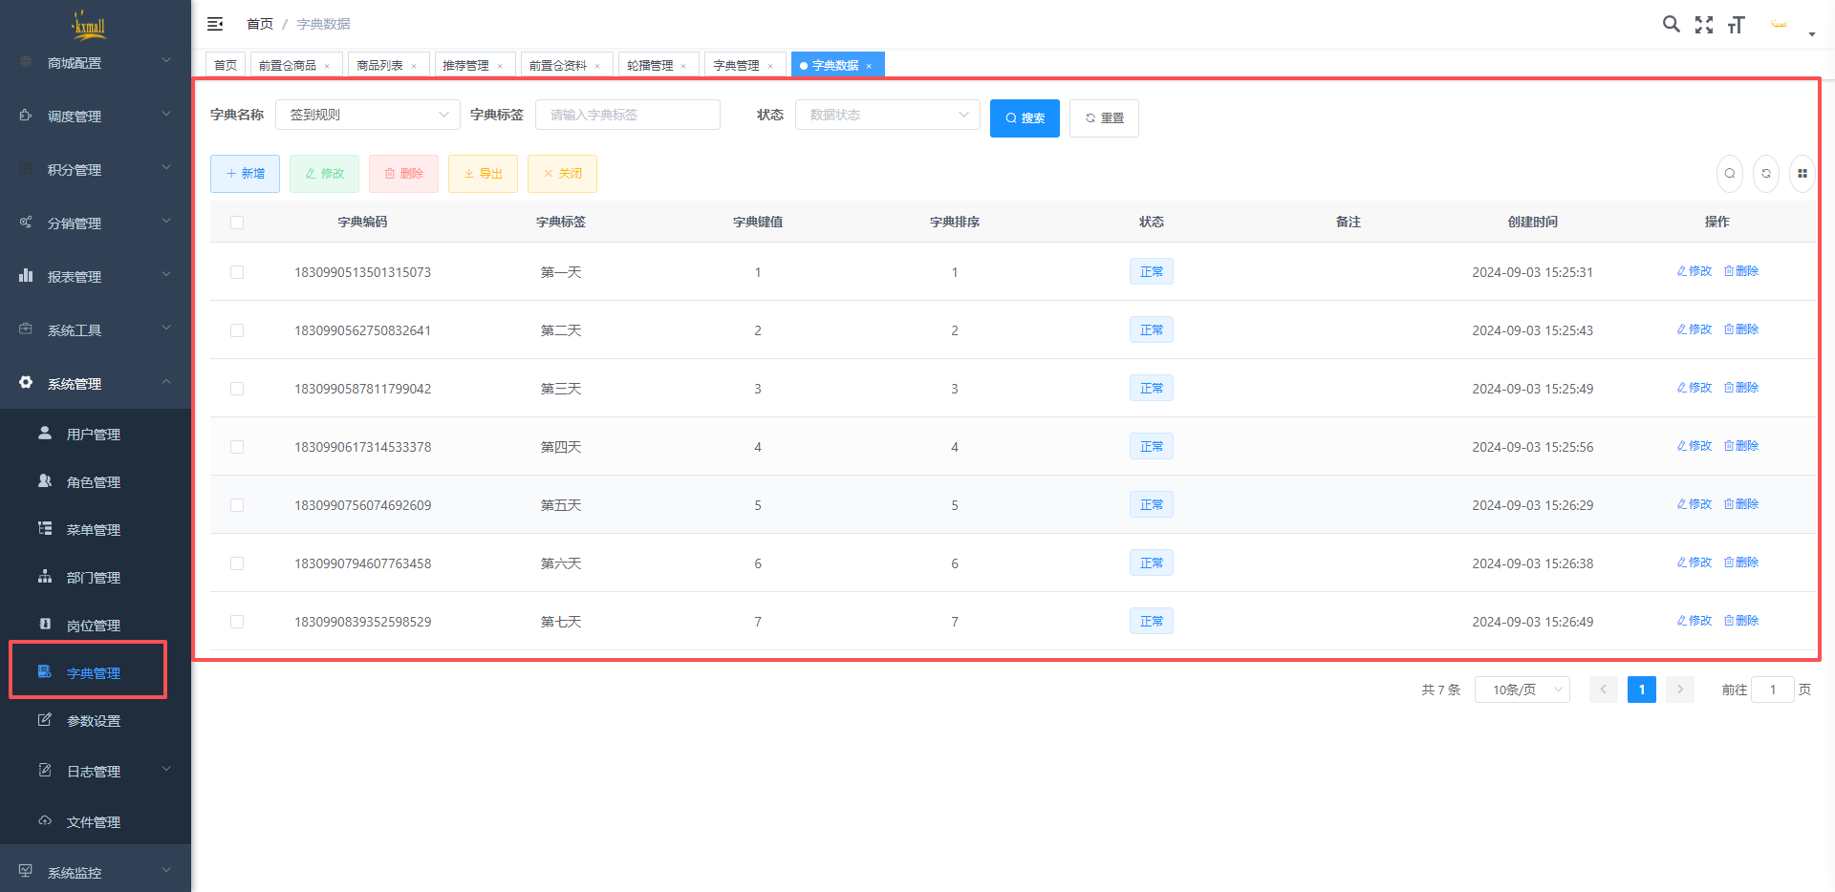1835x892 pixels.
Task: Switch to the 商品列表 tab
Action: pos(379,65)
